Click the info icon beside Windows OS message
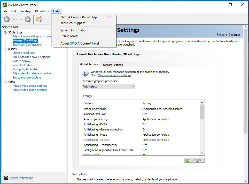 point(85,73)
